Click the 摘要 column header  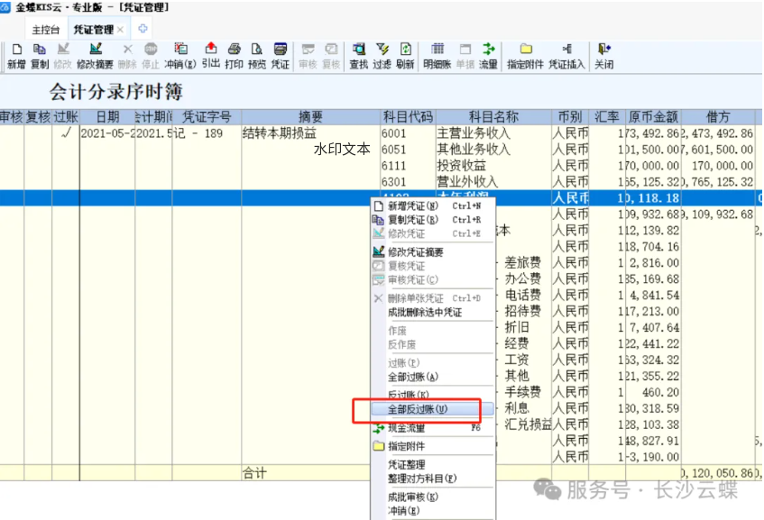(310, 117)
